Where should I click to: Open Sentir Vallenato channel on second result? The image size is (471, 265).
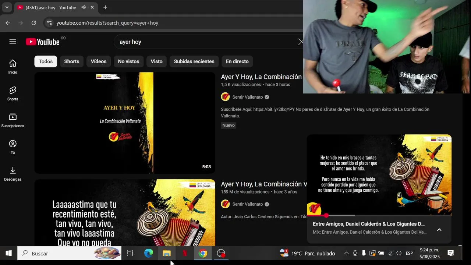coord(248,204)
